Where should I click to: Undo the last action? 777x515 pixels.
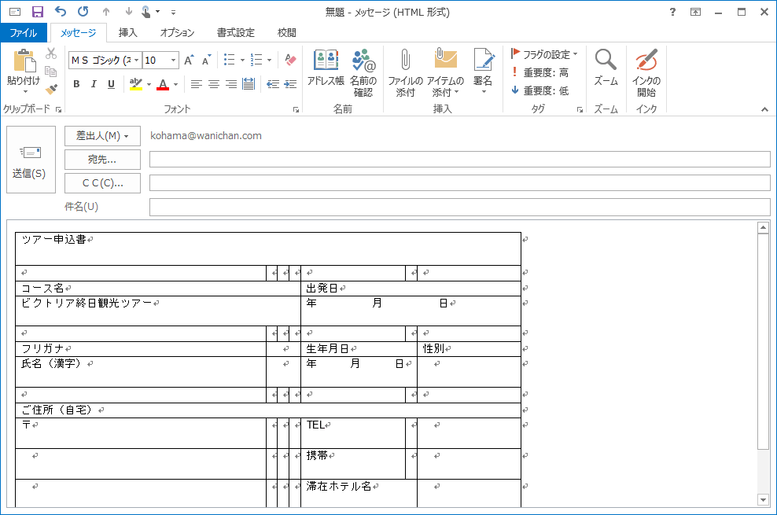click(60, 11)
